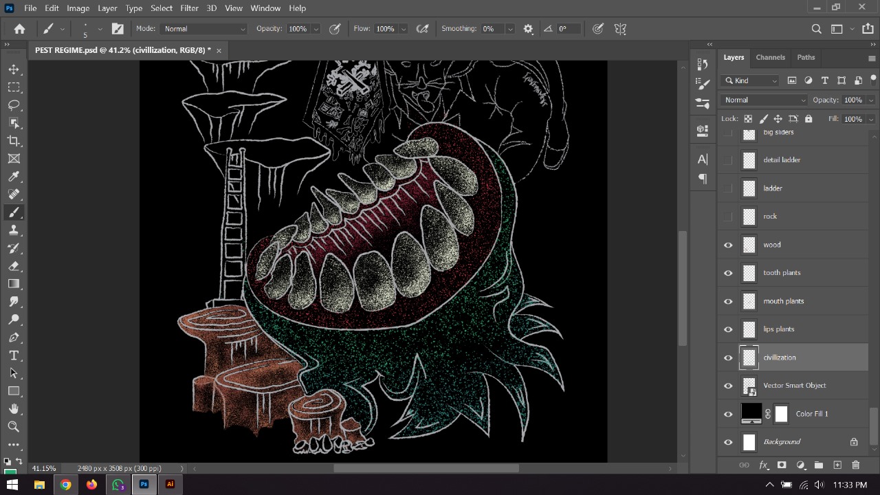Select the Brush tool in toolbar
This screenshot has height=495, width=880.
tap(14, 212)
